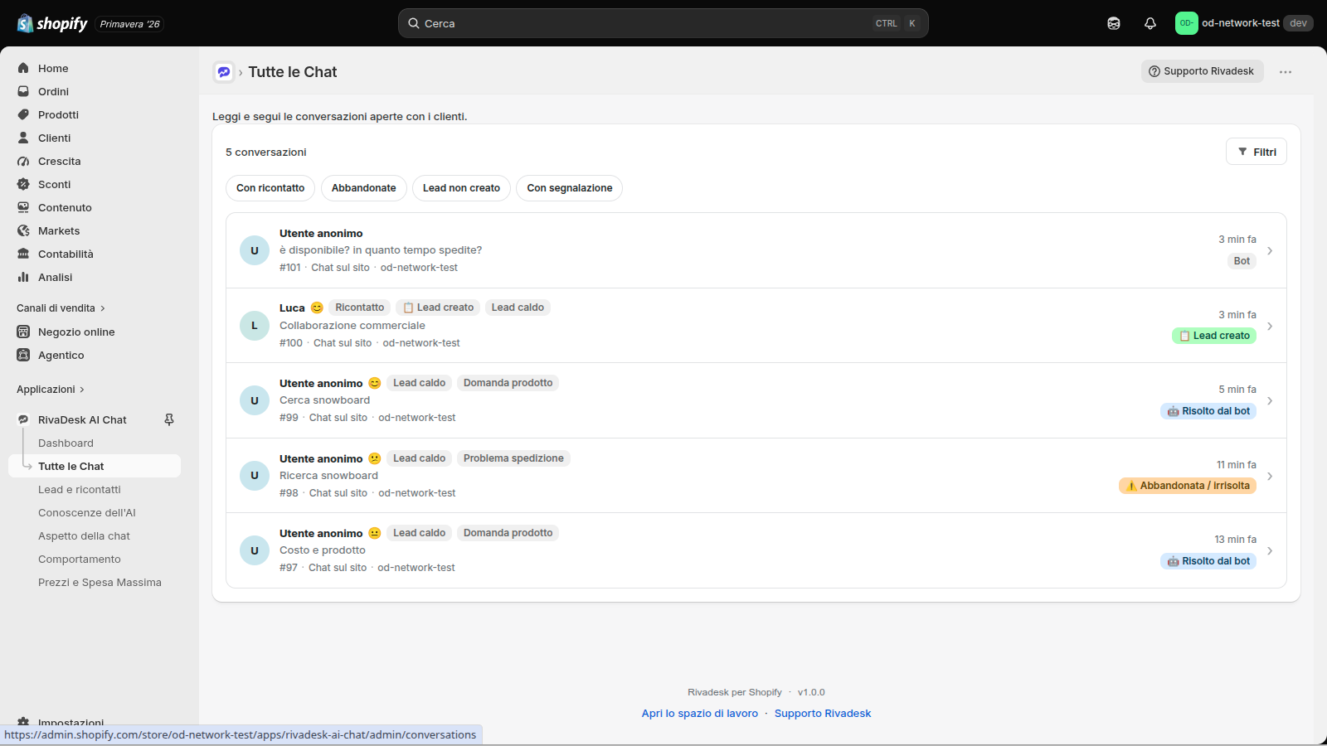1327x746 pixels.
Task: Expand Canali di vendita section
Action: coord(61,308)
